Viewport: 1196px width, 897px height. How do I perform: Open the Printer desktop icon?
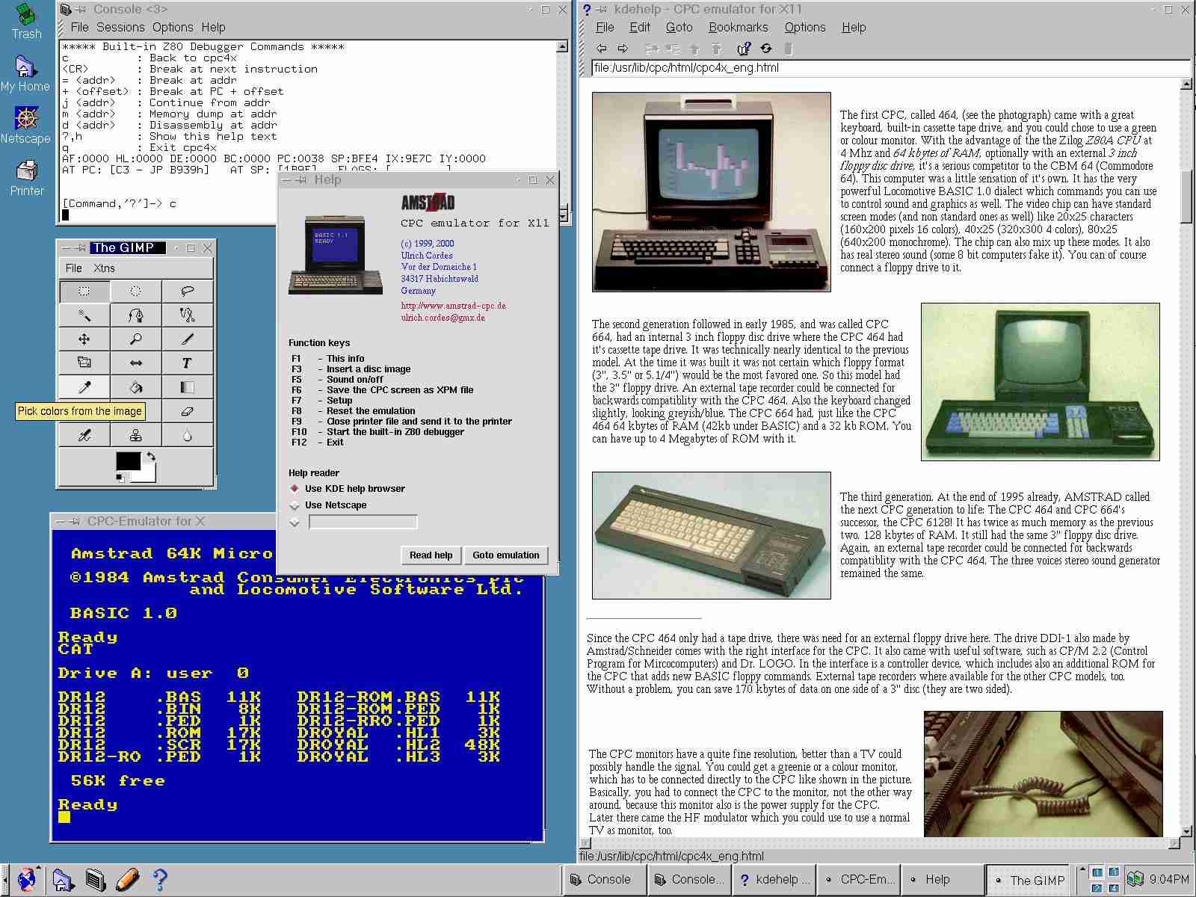(27, 178)
